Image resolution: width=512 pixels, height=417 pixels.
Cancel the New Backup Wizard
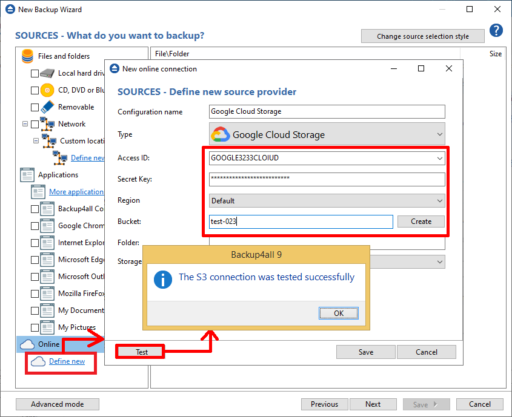coord(480,404)
